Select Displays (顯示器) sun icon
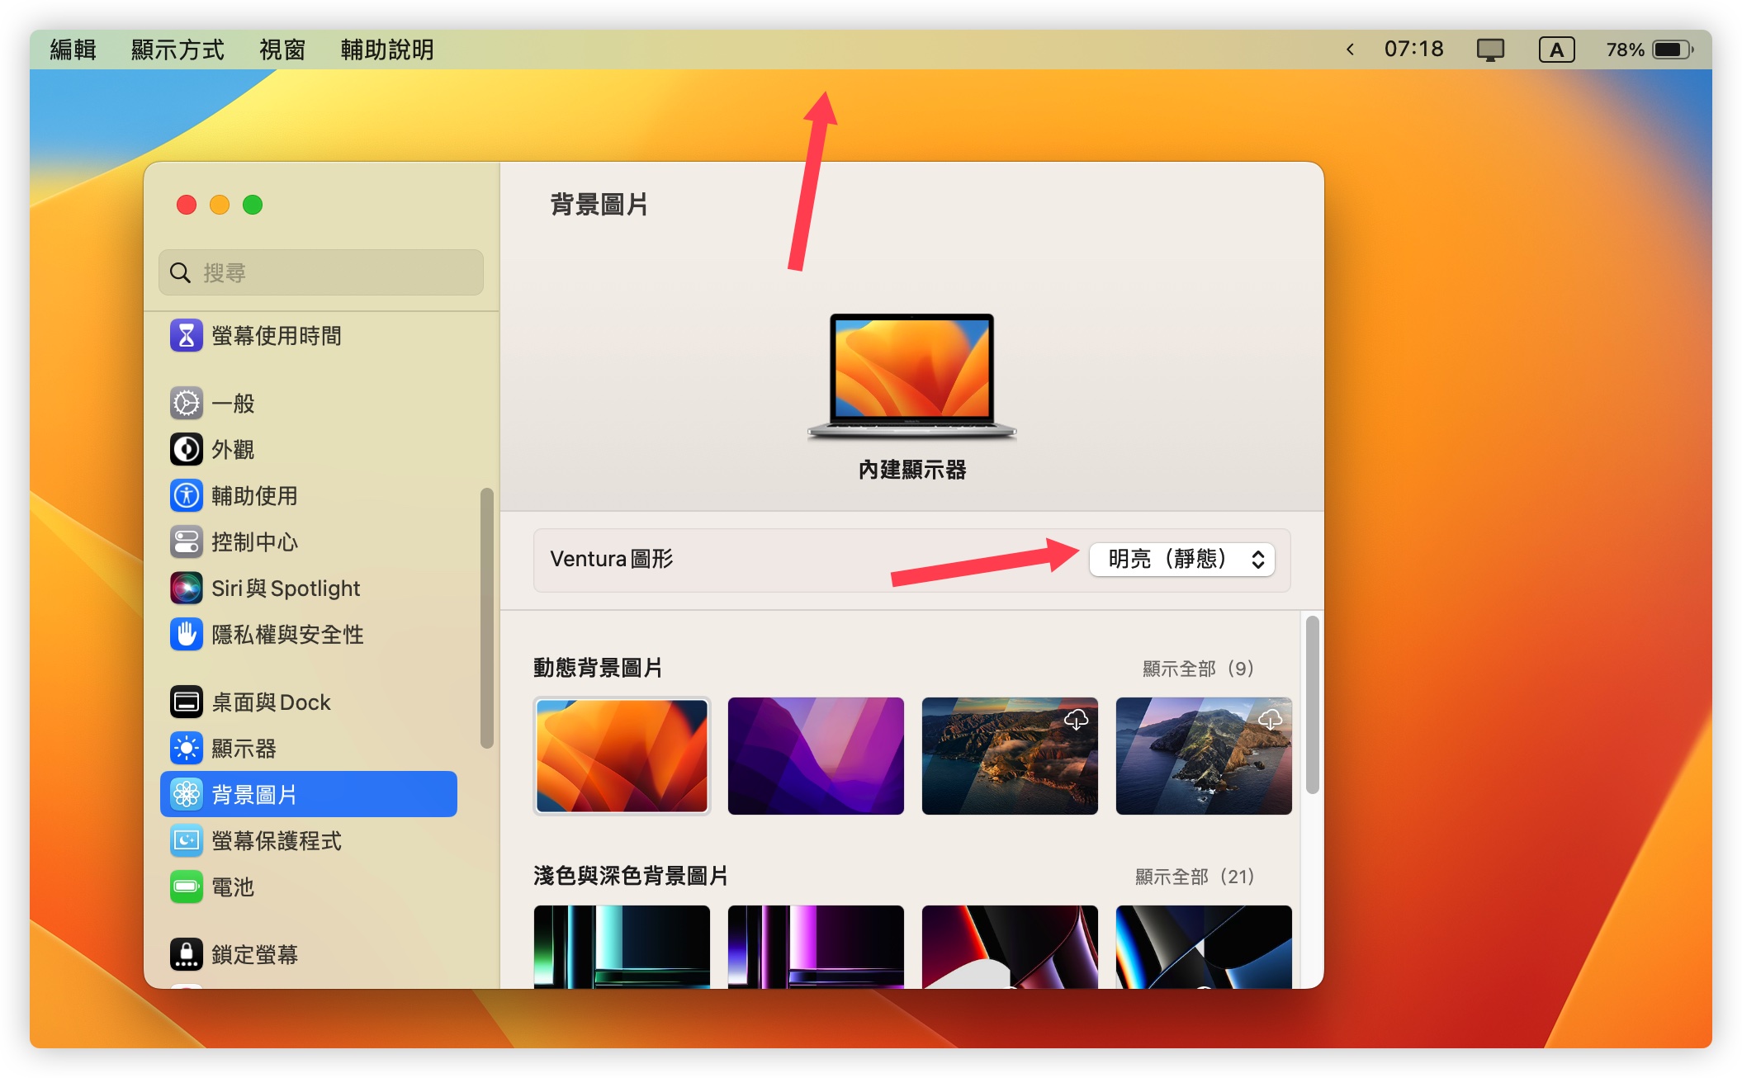 click(x=187, y=749)
